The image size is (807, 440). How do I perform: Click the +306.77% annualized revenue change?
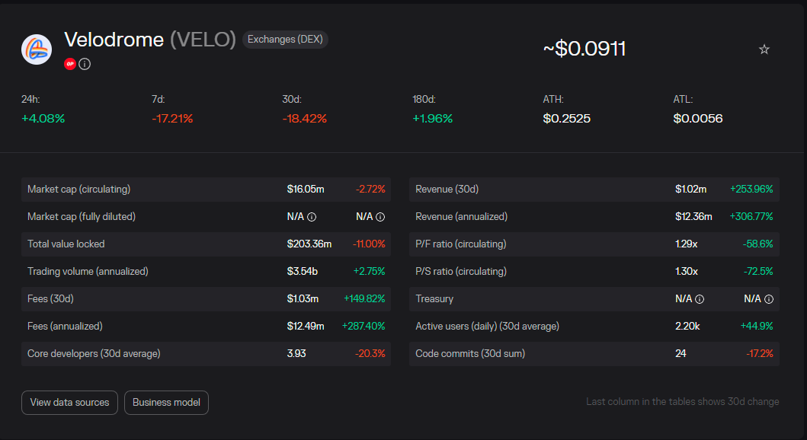tap(751, 217)
